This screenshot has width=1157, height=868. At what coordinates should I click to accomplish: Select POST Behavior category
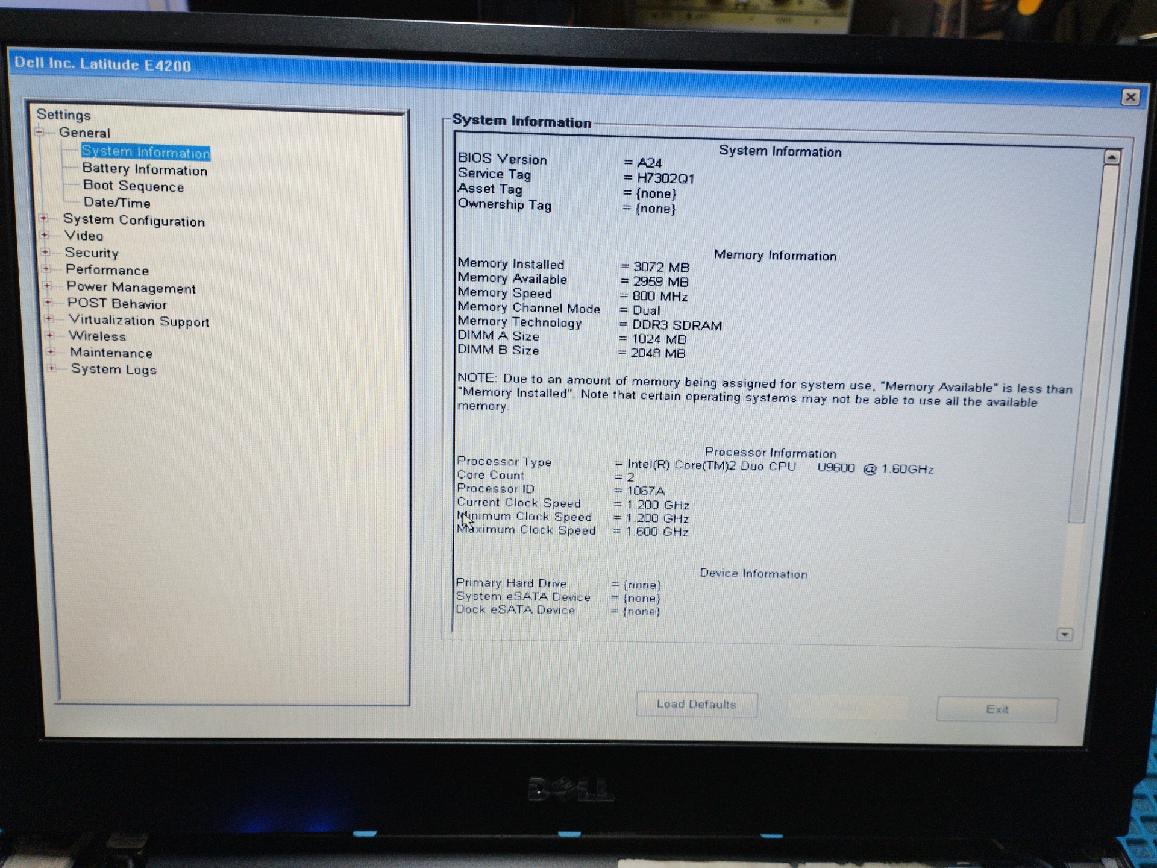117,304
